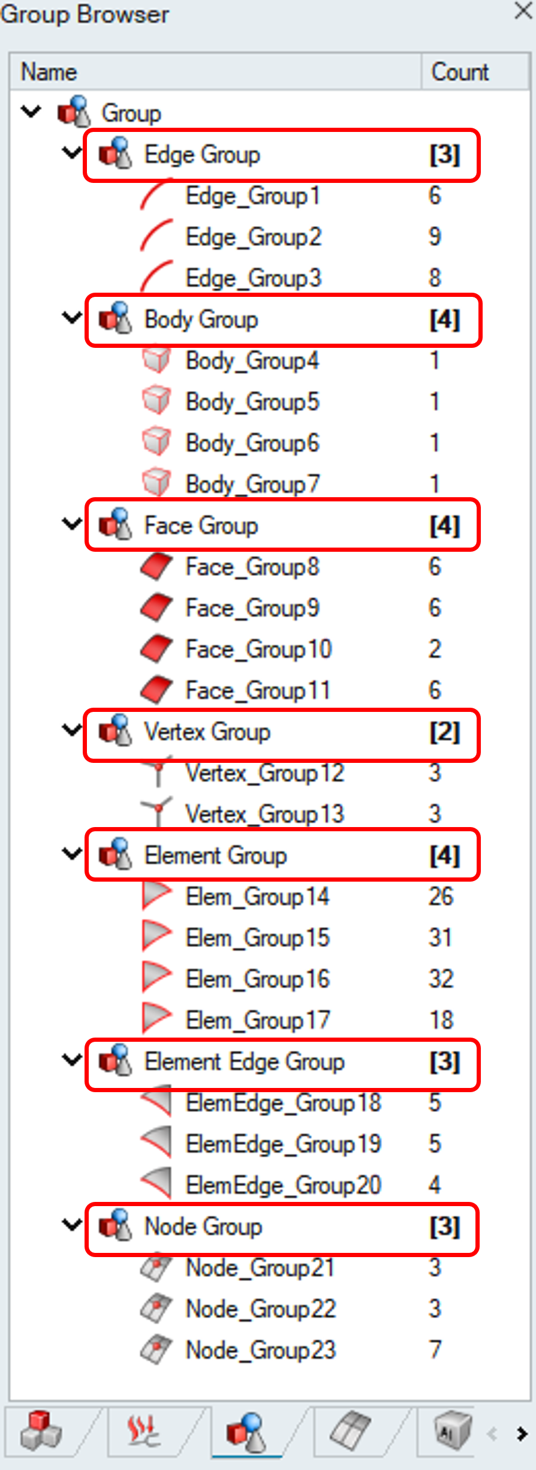
Task: Collapse the Face Group branch
Action: [72, 524]
